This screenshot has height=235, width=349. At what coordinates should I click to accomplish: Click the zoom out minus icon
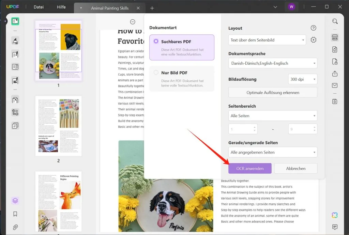tap(133, 22)
